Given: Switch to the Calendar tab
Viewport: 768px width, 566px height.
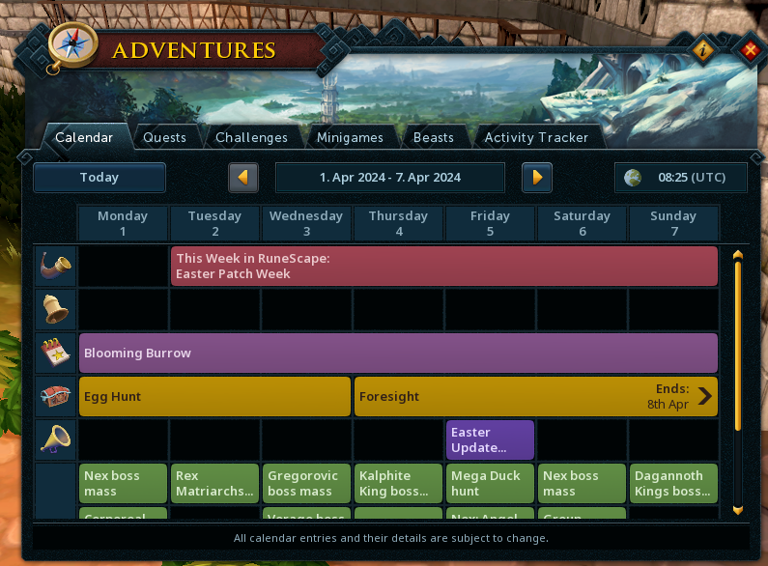Looking at the screenshot, I should pos(84,137).
